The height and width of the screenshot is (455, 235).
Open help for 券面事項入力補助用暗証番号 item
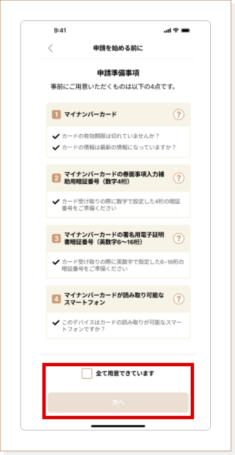pyautogui.click(x=179, y=178)
